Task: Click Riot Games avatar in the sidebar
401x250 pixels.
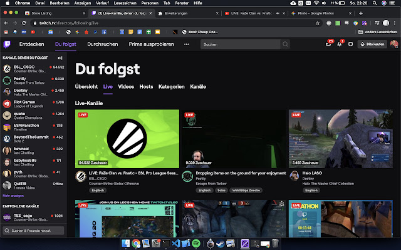Action: click(x=7, y=104)
